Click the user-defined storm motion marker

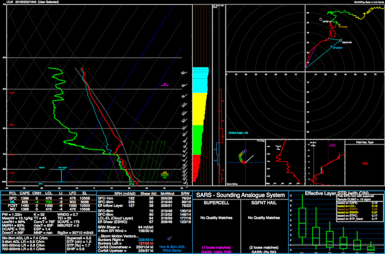pos(331,46)
